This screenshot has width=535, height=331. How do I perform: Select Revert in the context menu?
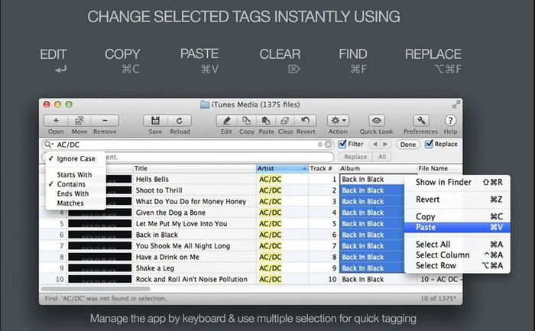[457, 200]
